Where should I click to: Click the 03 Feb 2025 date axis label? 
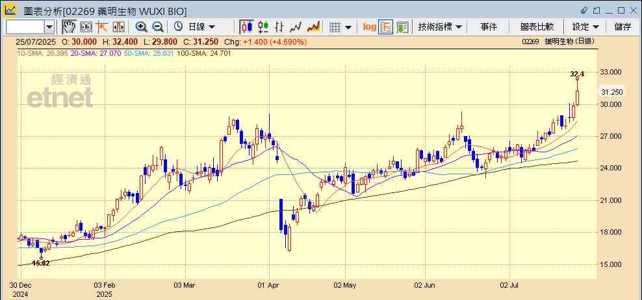[105, 290]
